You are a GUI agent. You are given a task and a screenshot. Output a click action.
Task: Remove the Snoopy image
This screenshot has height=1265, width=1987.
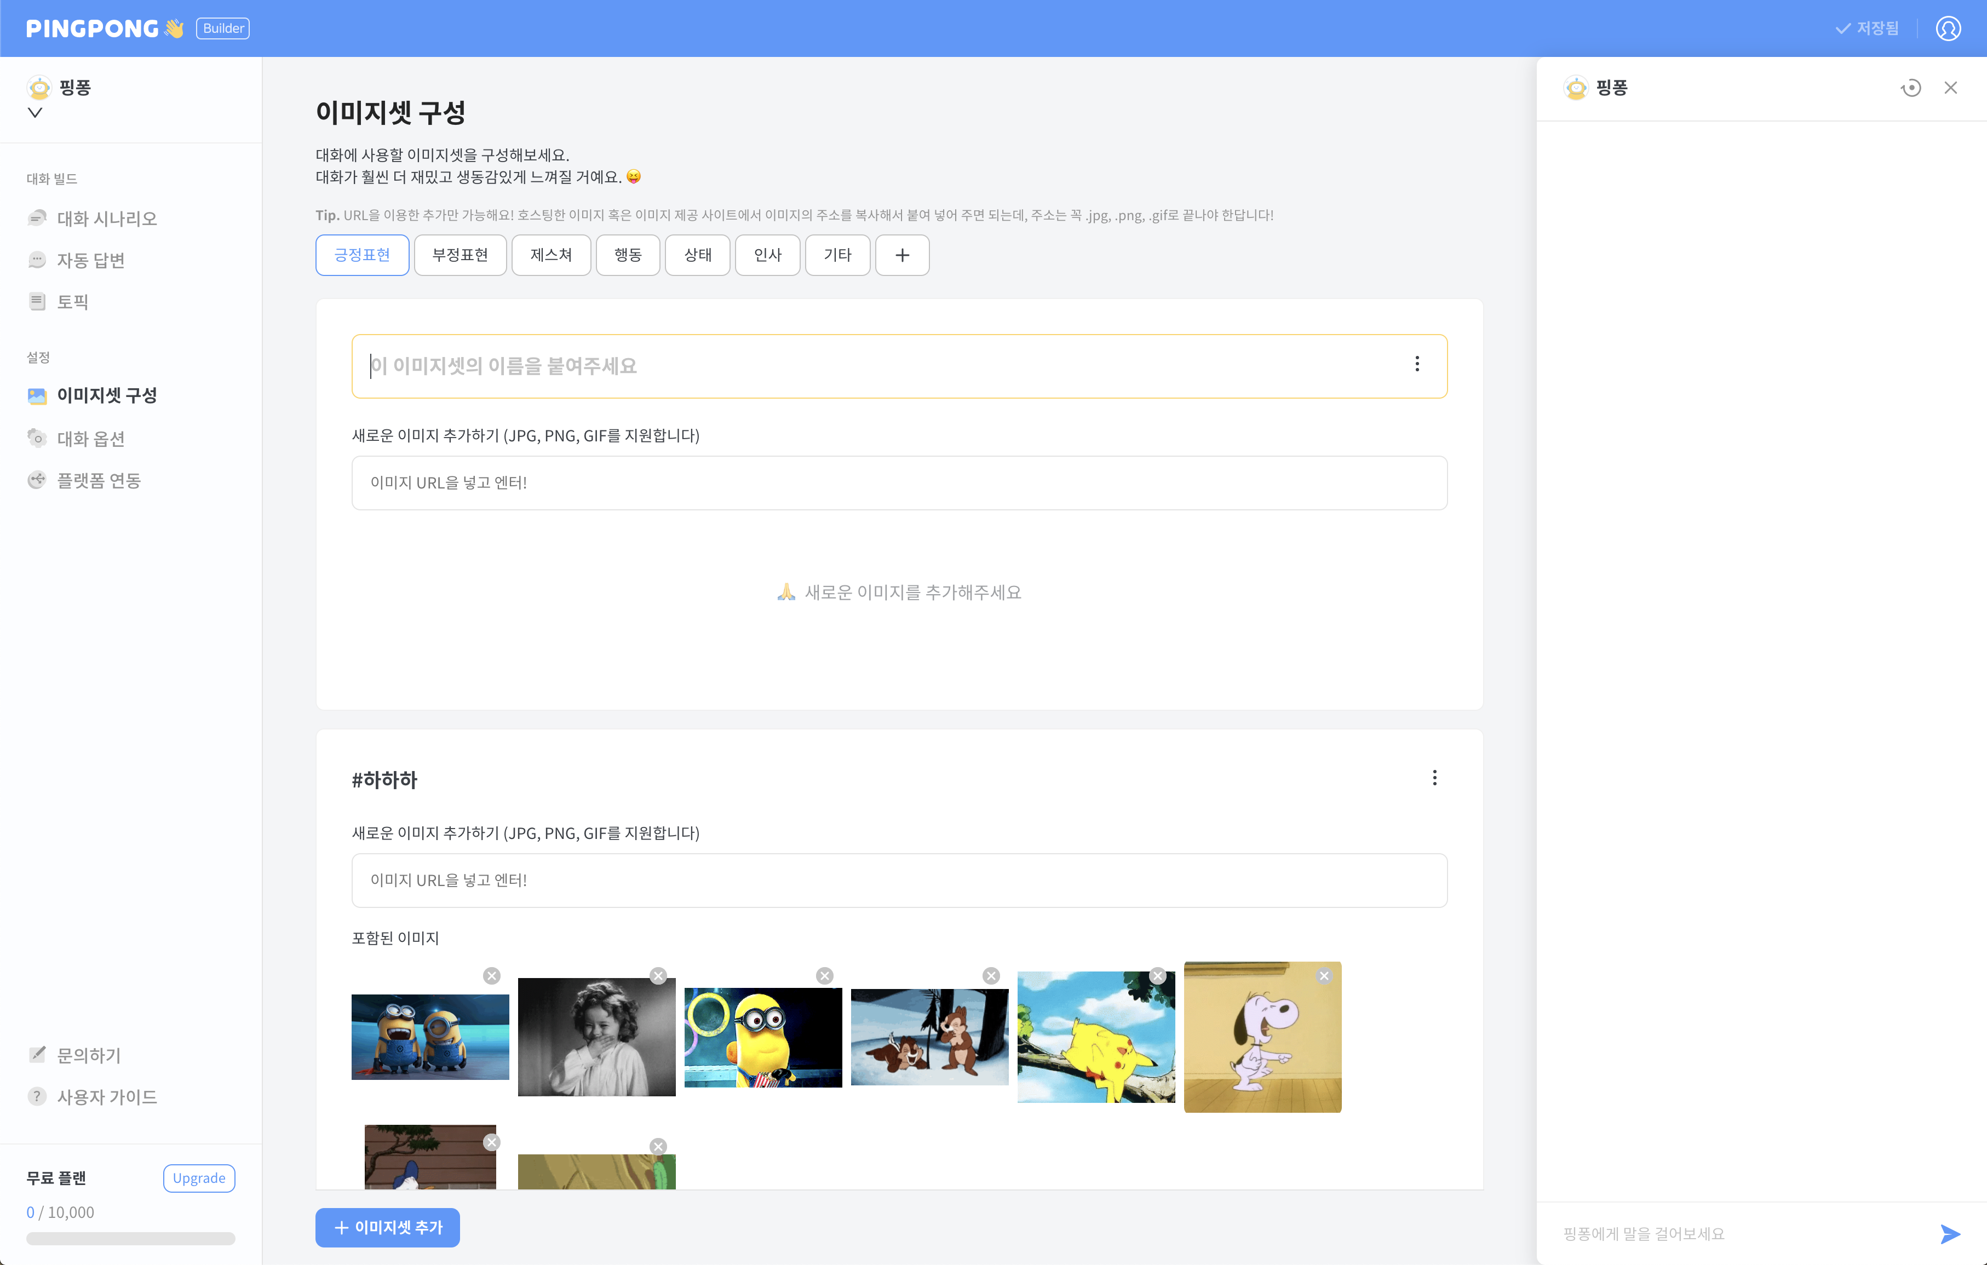point(1324,975)
